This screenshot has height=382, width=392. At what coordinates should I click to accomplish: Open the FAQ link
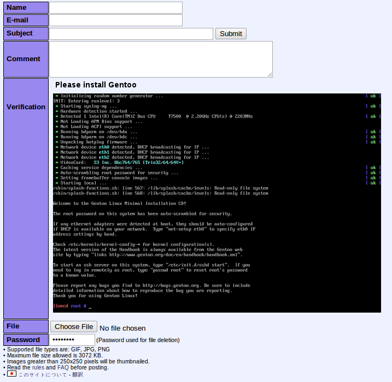click(63, 367)
